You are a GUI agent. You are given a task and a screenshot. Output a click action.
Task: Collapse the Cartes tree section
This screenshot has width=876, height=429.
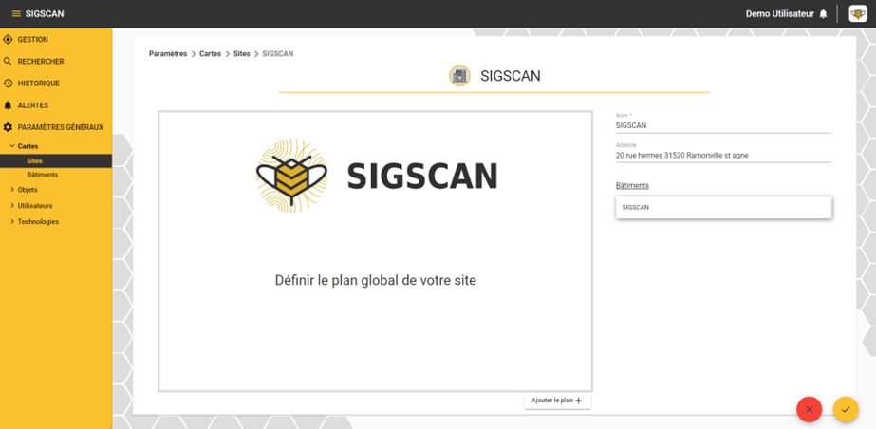coord(12,146)
